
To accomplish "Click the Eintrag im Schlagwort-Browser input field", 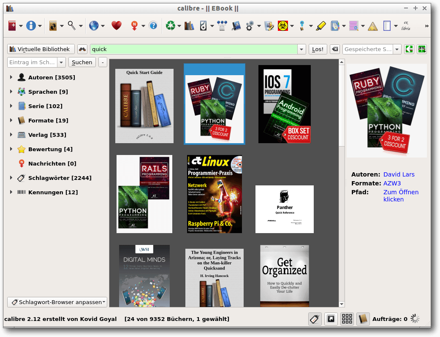I will 32,63.
